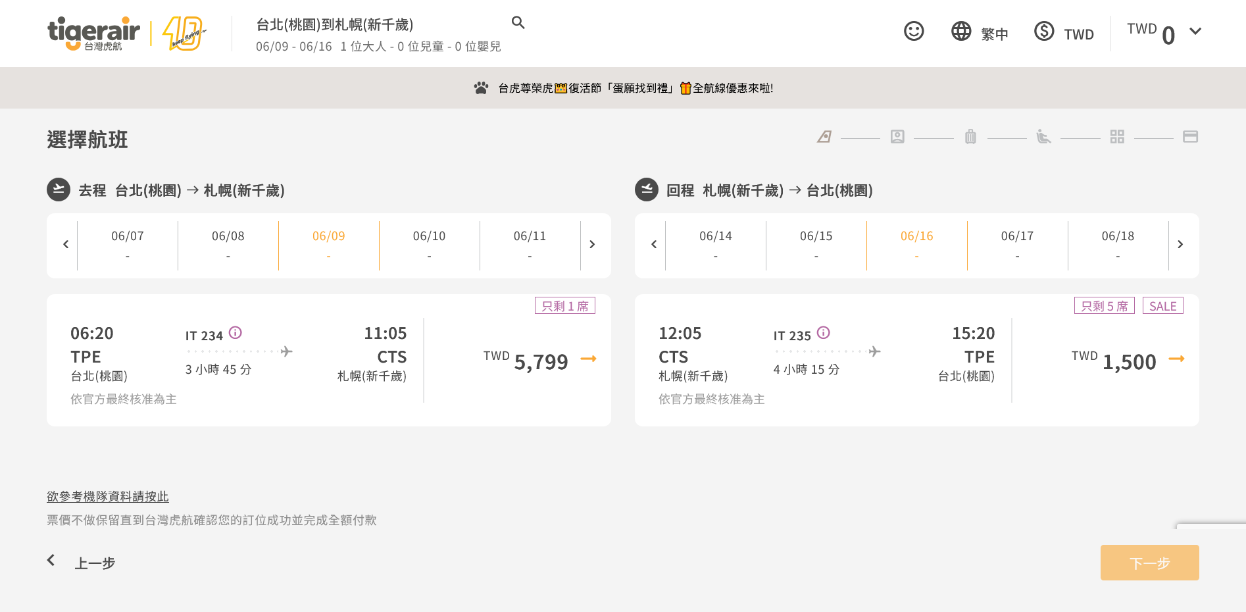Show later outbound dates after 06/11
The image size is (1246, 612).
[592, 245]
